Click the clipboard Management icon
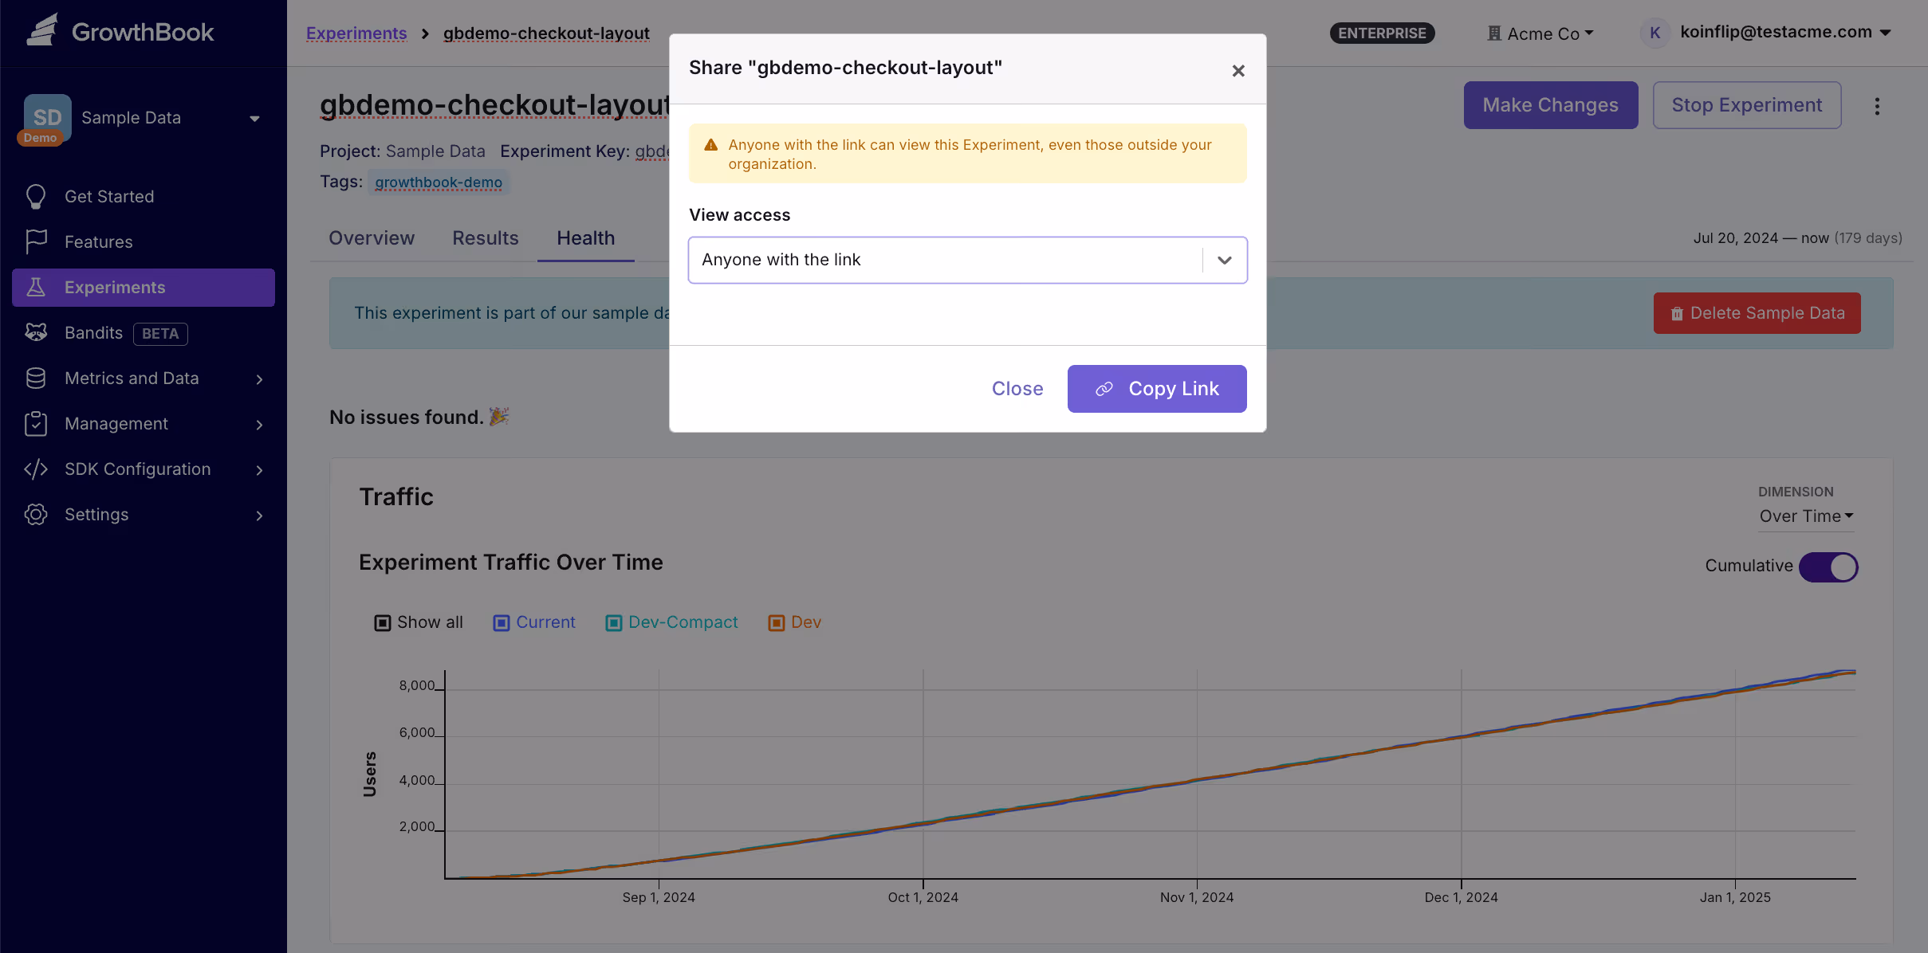 click(x=36, y=423)
